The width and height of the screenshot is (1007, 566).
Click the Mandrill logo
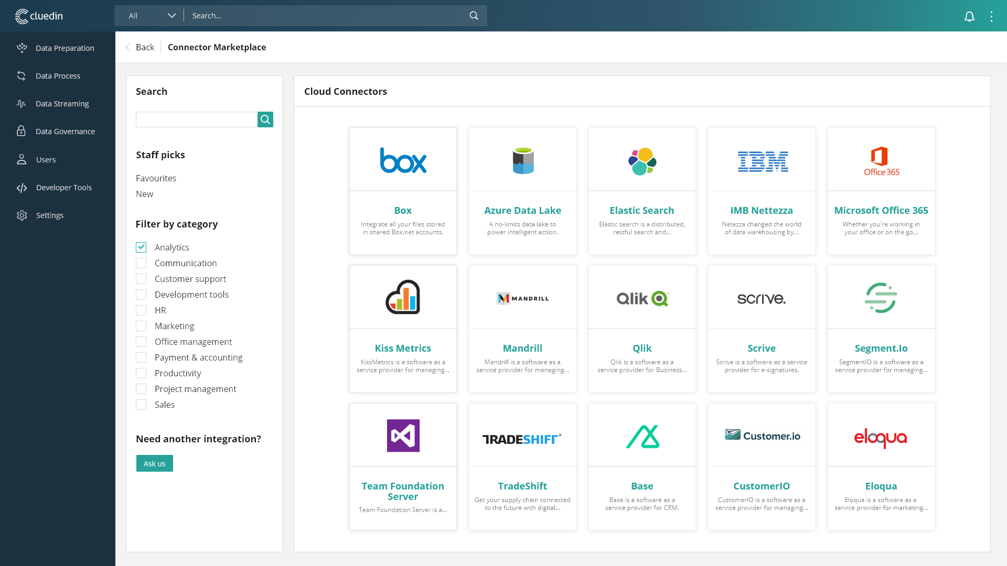pos(523,299)
